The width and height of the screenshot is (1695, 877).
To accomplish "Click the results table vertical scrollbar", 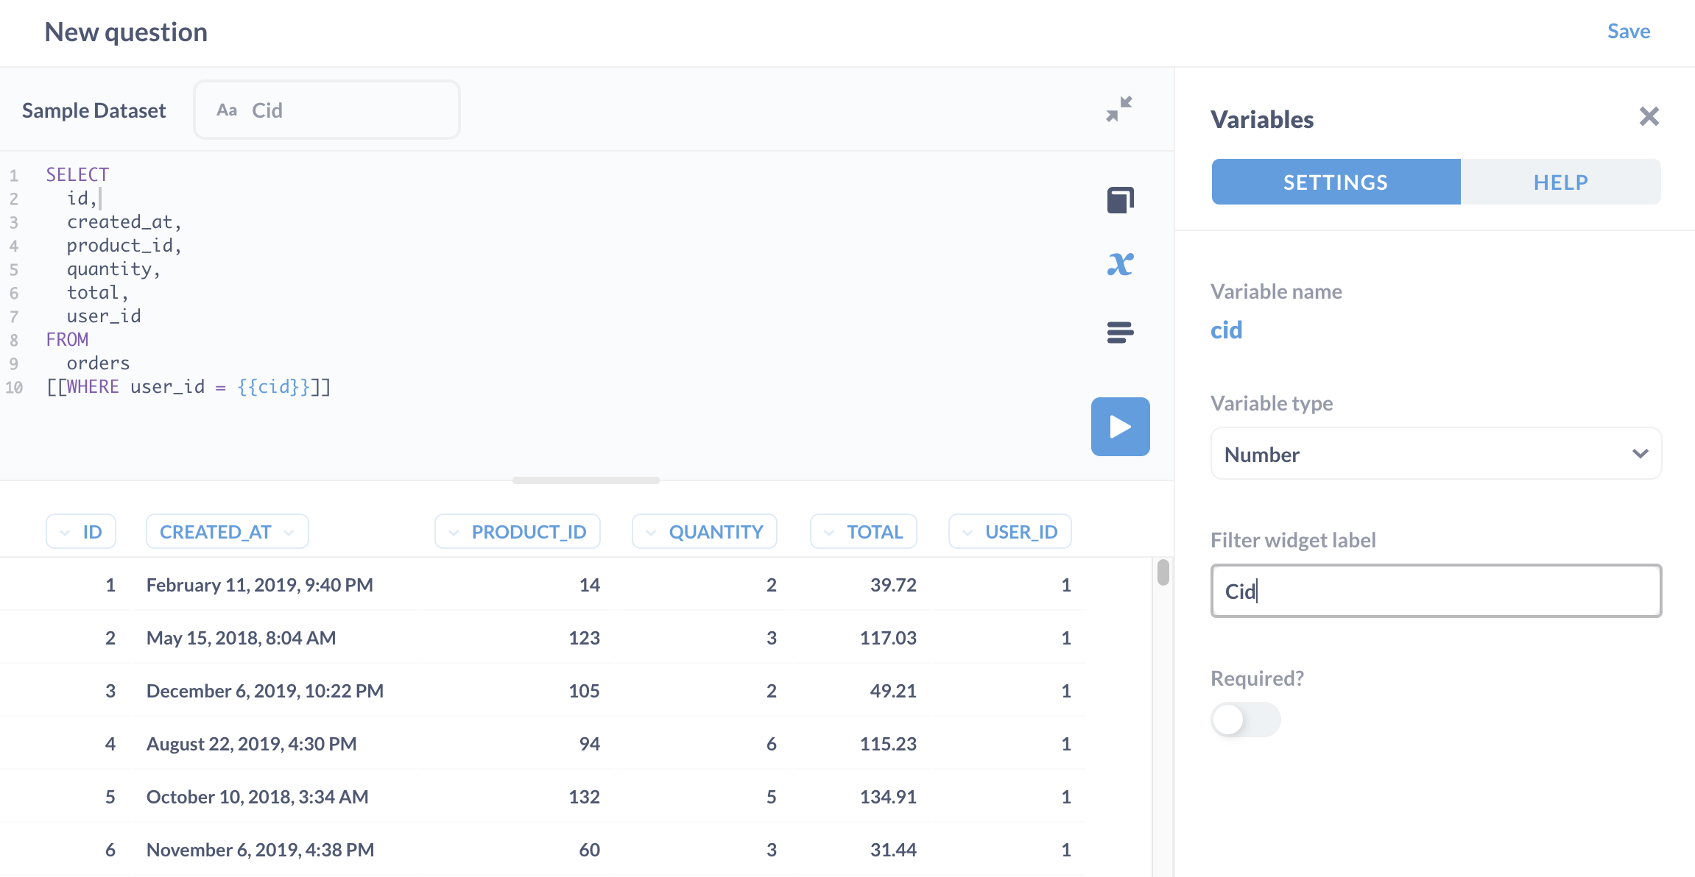I will (x=1163, y=572).
